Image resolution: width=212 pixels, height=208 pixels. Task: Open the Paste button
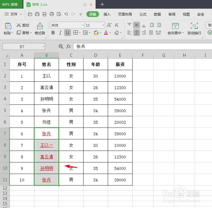(8, 29)
